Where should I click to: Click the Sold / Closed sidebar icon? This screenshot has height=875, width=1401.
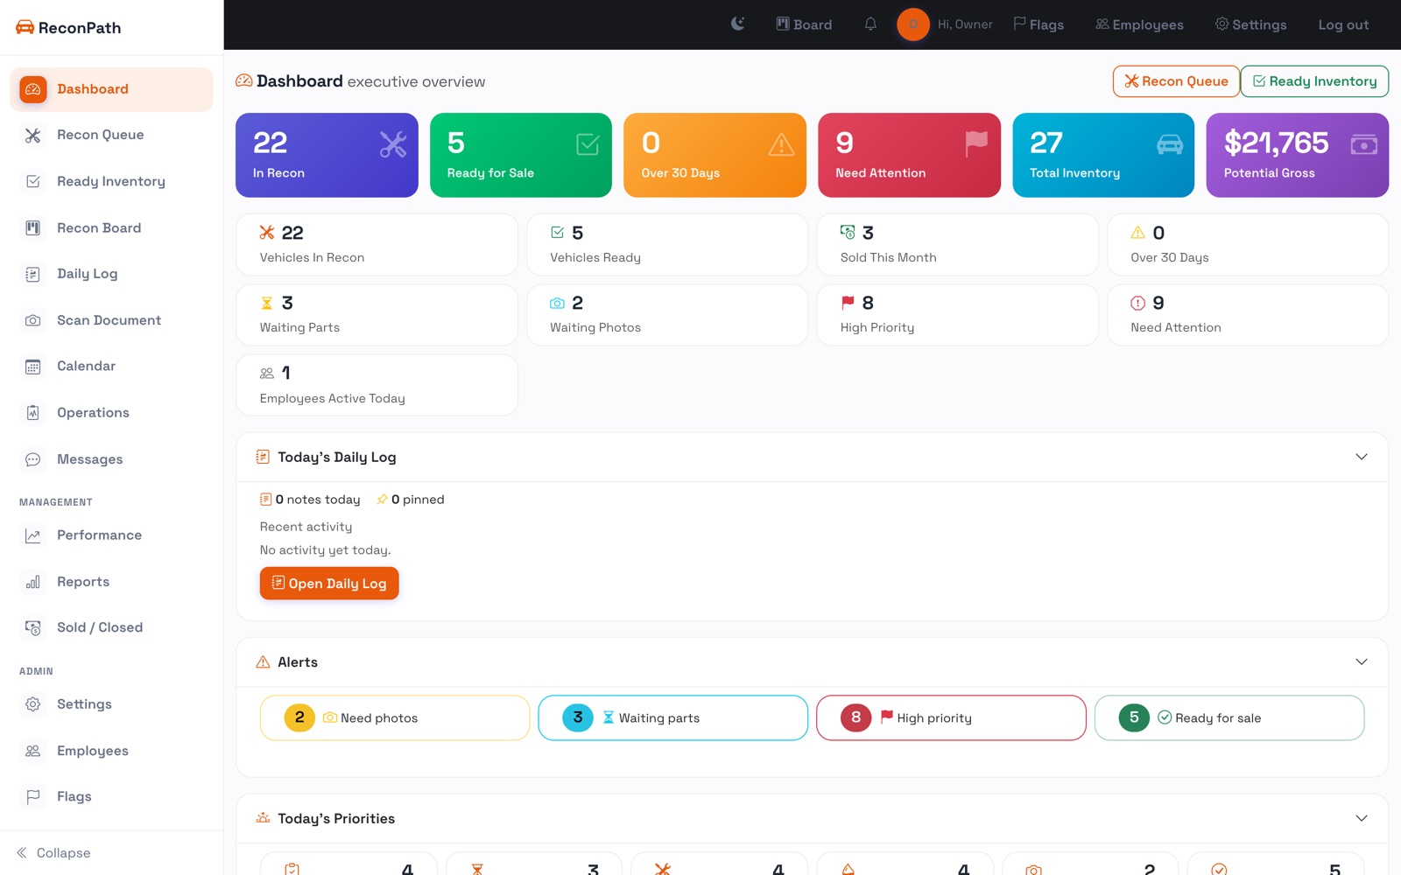33,627
